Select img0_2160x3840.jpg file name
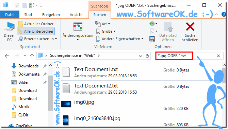Screen dimensions: 228x129 97,118
